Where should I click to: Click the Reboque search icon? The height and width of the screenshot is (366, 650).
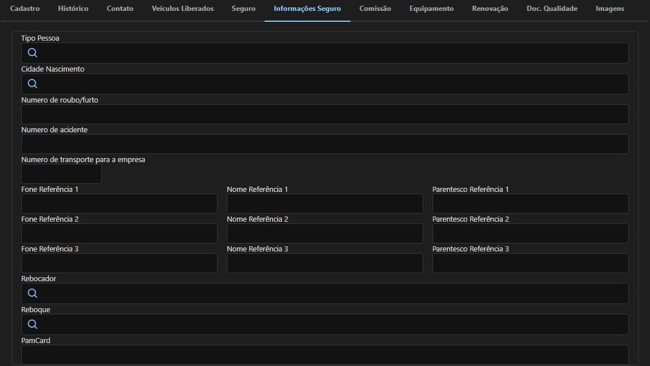32,324
